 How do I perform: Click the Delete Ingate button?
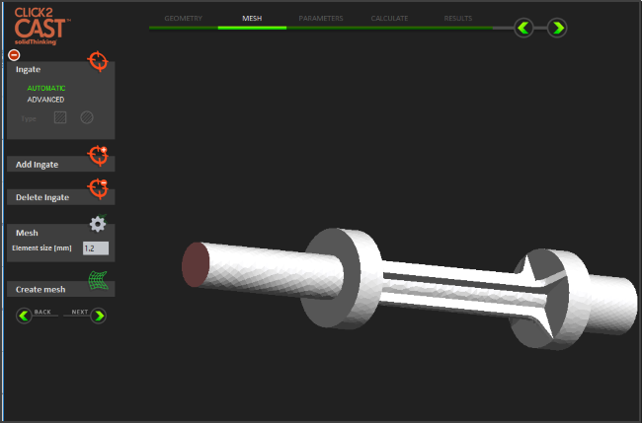click(x=60, y=197)
